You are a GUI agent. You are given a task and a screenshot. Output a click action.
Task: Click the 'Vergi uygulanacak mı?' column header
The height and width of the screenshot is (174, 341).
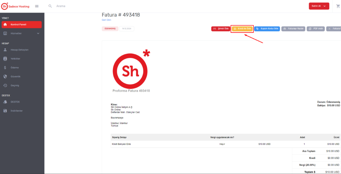point(222,137)
